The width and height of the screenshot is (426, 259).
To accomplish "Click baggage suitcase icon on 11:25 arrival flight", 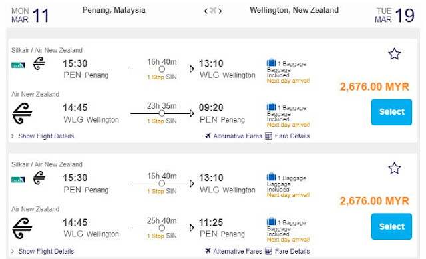I will (271, 222).
